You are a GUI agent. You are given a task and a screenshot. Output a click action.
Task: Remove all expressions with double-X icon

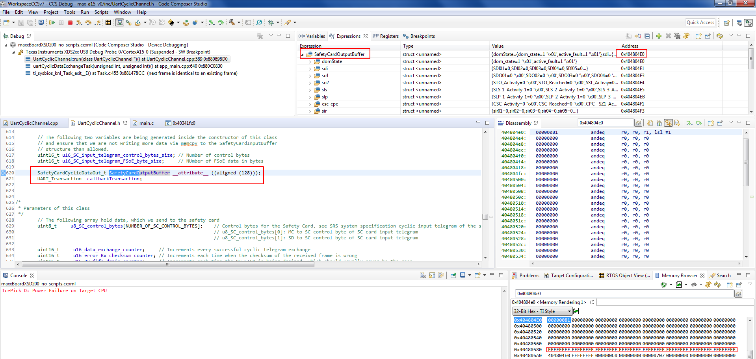(677, 36)
